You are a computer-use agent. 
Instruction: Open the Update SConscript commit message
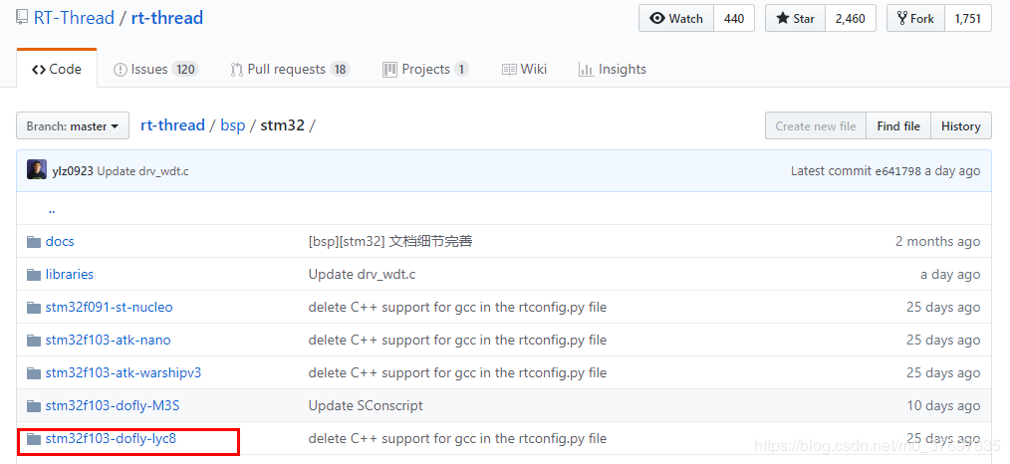click(366, 405)
